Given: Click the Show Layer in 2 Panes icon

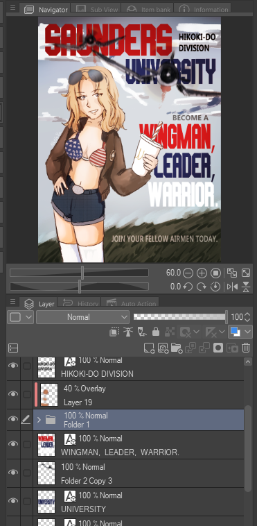Looking at the screenshot, I should click(13, 348).
